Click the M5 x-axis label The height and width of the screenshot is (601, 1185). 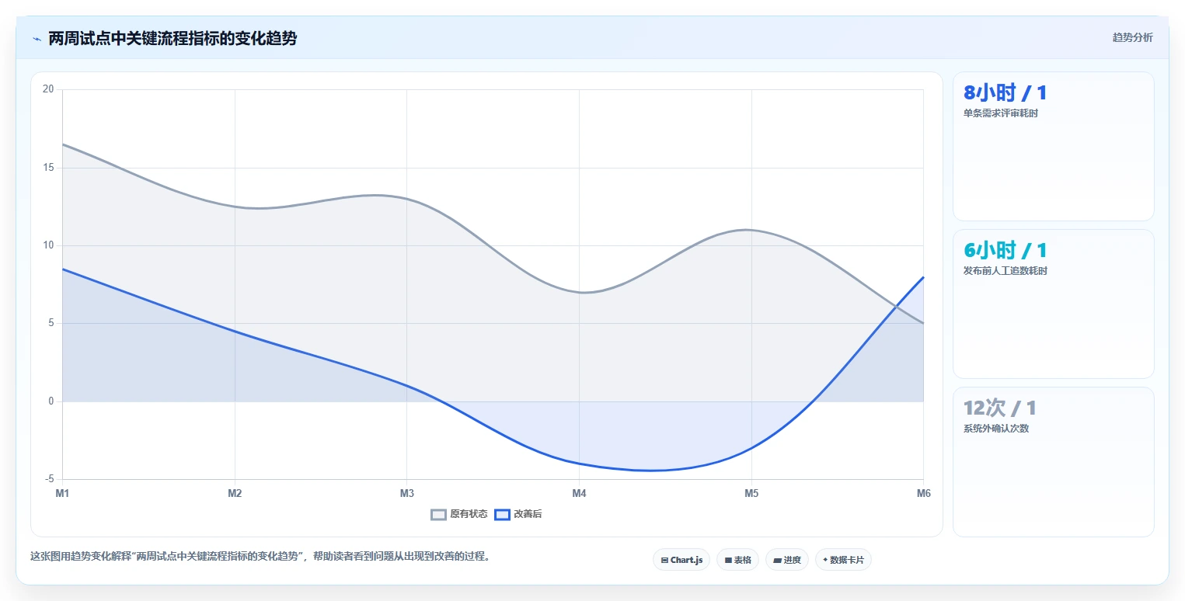751,493
